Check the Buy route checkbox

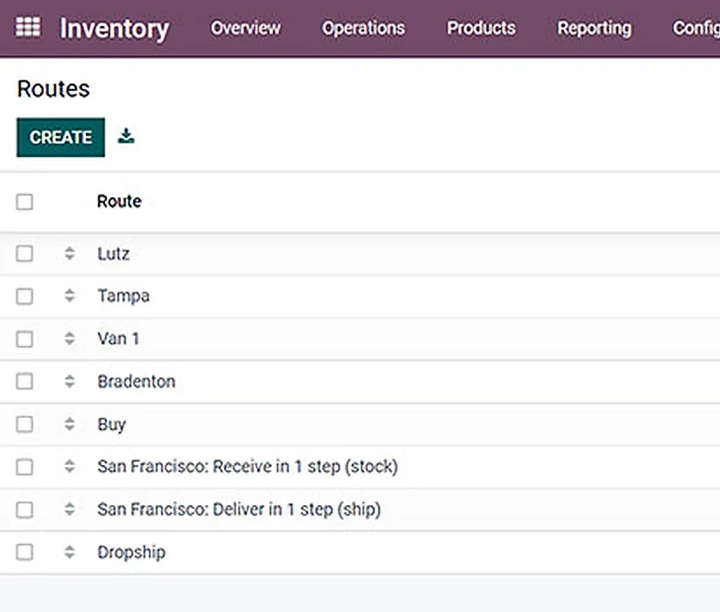pos(24,425)
